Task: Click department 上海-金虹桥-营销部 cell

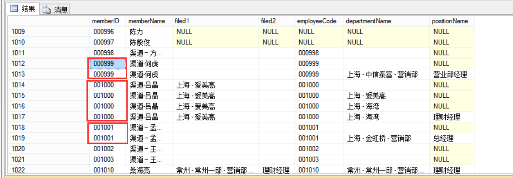Action: 386,138
